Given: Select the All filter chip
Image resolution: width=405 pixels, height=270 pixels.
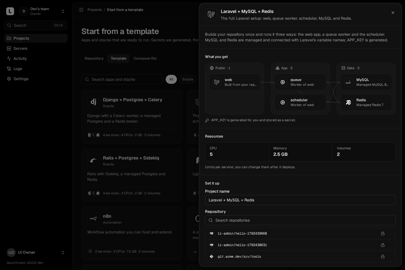Looking at the screenshot, I should tap(171, 79).
